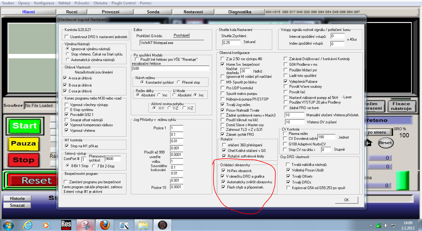This screenshot has height=231, width=422.
Task: Select the Přesné stop radio button
Action: click(x=179, y=82)
